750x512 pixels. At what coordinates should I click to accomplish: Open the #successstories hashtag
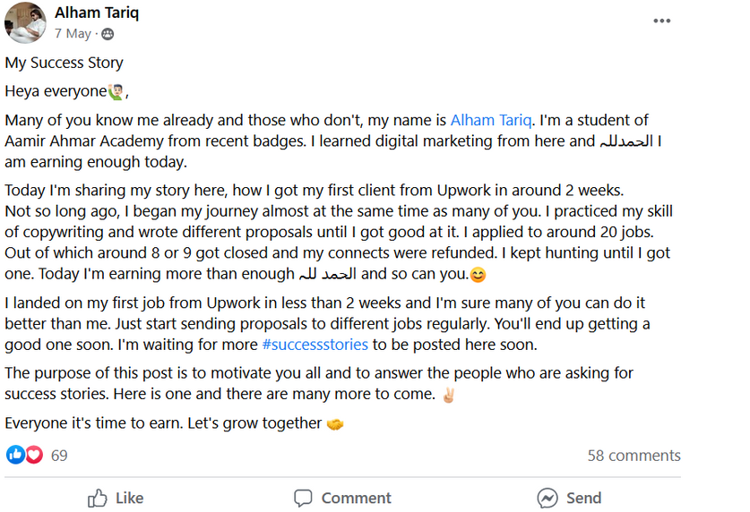coord(315,344)
